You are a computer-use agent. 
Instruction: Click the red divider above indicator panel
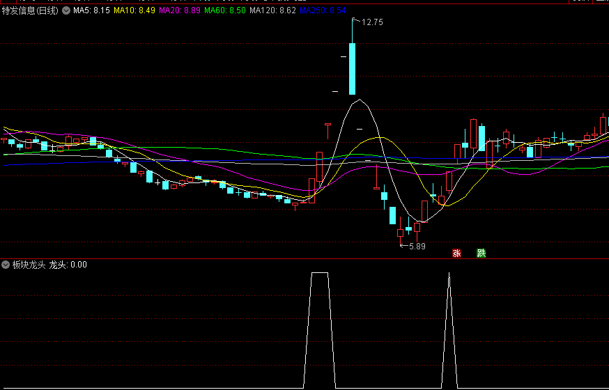(x=304, y=258)
